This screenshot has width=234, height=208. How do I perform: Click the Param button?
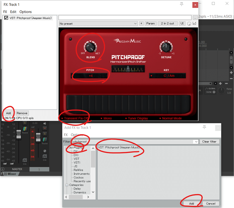click(x=150, y=23)
